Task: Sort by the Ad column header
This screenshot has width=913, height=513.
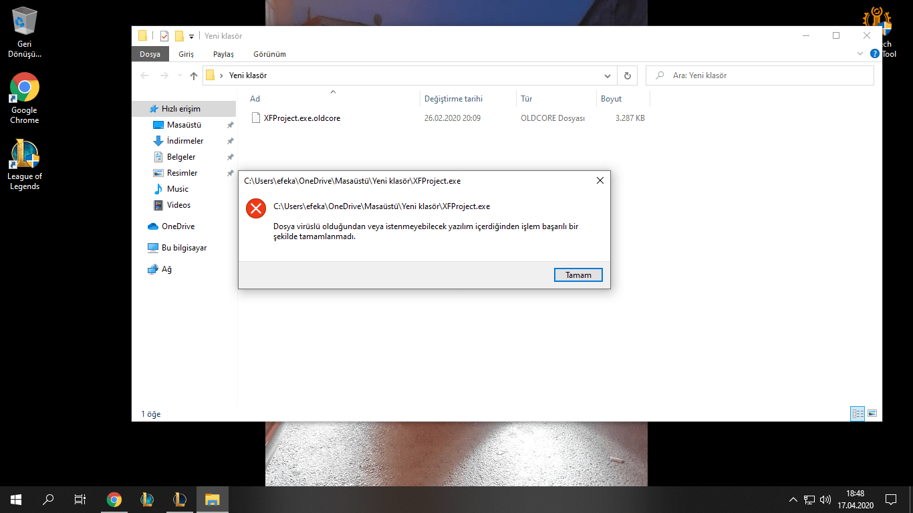Action: [x=333, y=99]
